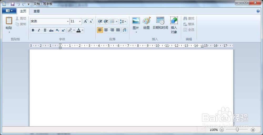Apply text highlight color marker

(x=70, y=30)
